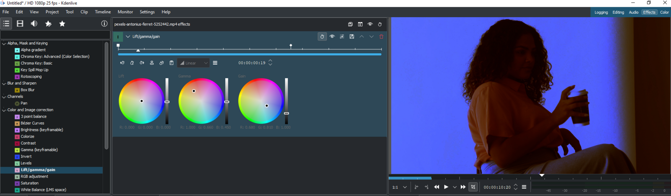Screen dimensions: 671x196
Task: Save the effect stack from the effects header
Action: pyautogui.click(x=350, y=24)
